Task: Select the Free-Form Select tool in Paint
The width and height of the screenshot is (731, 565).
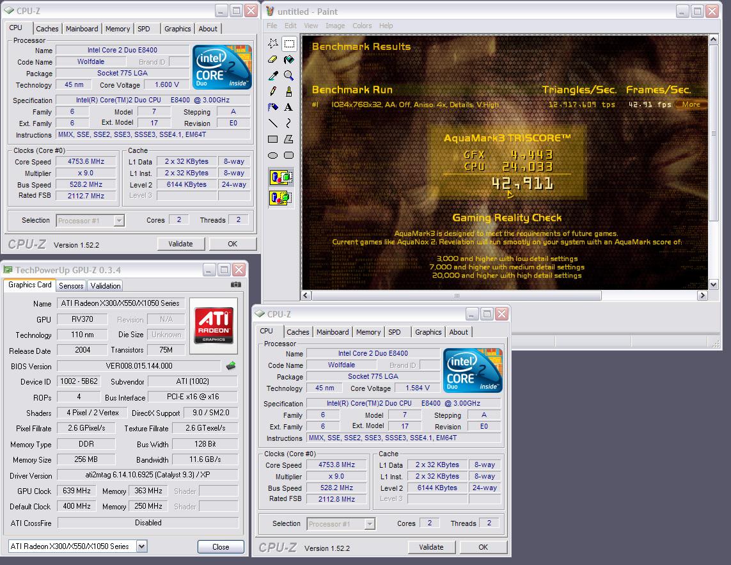Action: 273,44
